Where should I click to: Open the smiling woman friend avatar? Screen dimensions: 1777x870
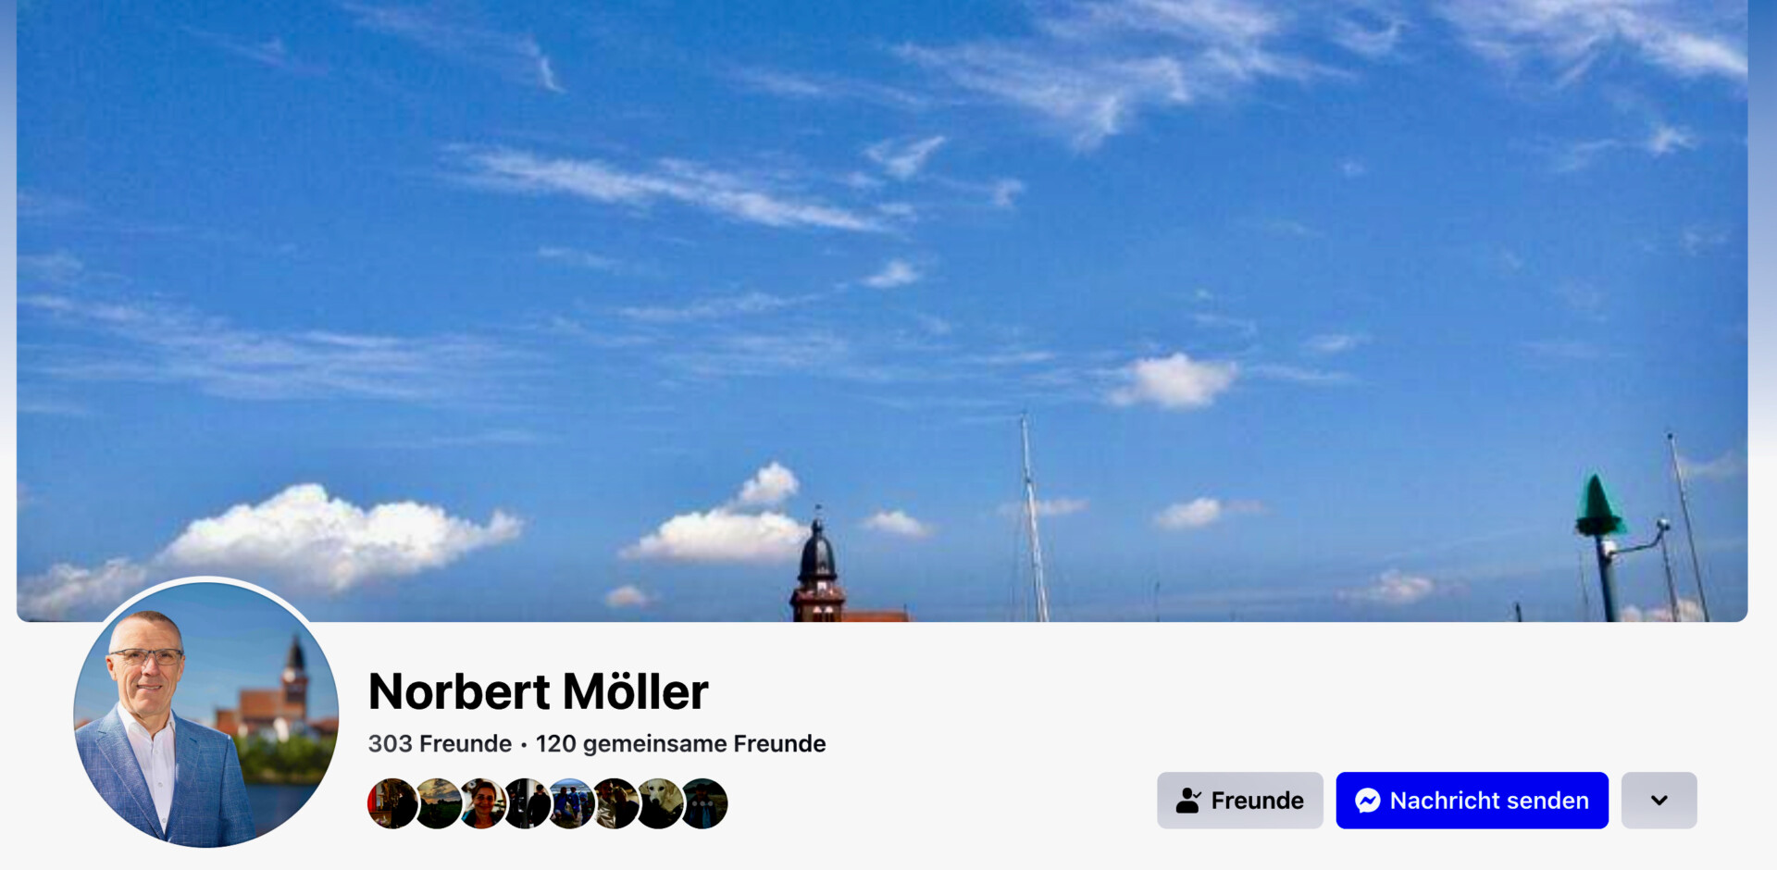pyautogui.click(x=482, y=803)
